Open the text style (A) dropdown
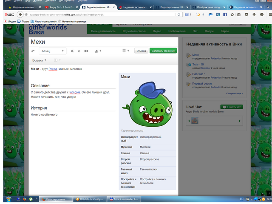Image resolution: width=272 pixels, height=204 pixels. point(98,51)
